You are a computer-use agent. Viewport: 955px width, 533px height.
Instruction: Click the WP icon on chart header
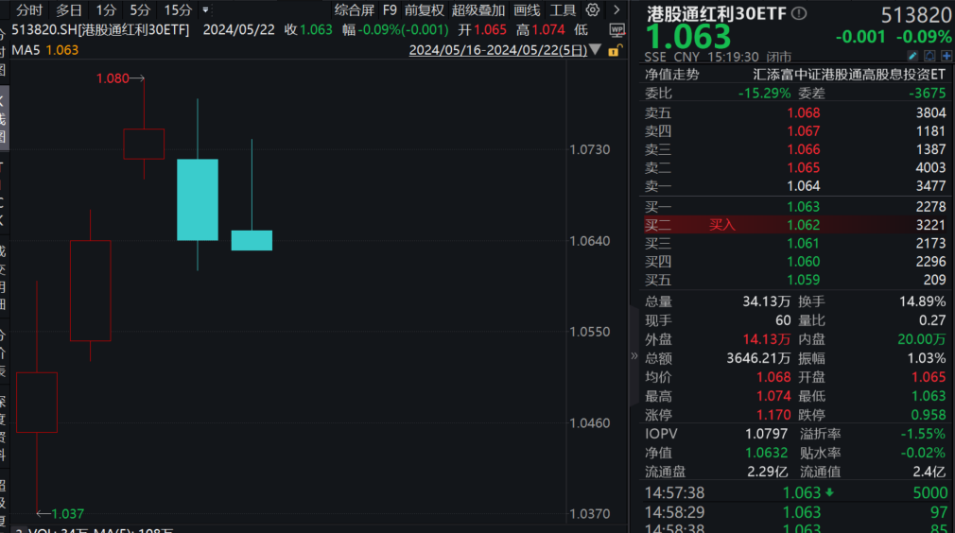[x=616, y=30]
